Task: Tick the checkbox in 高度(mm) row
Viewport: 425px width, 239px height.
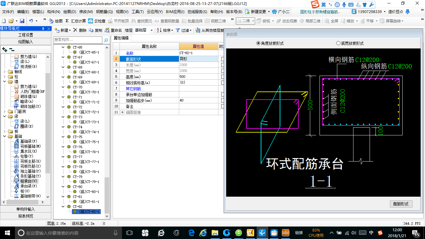Action: (223, 77)
